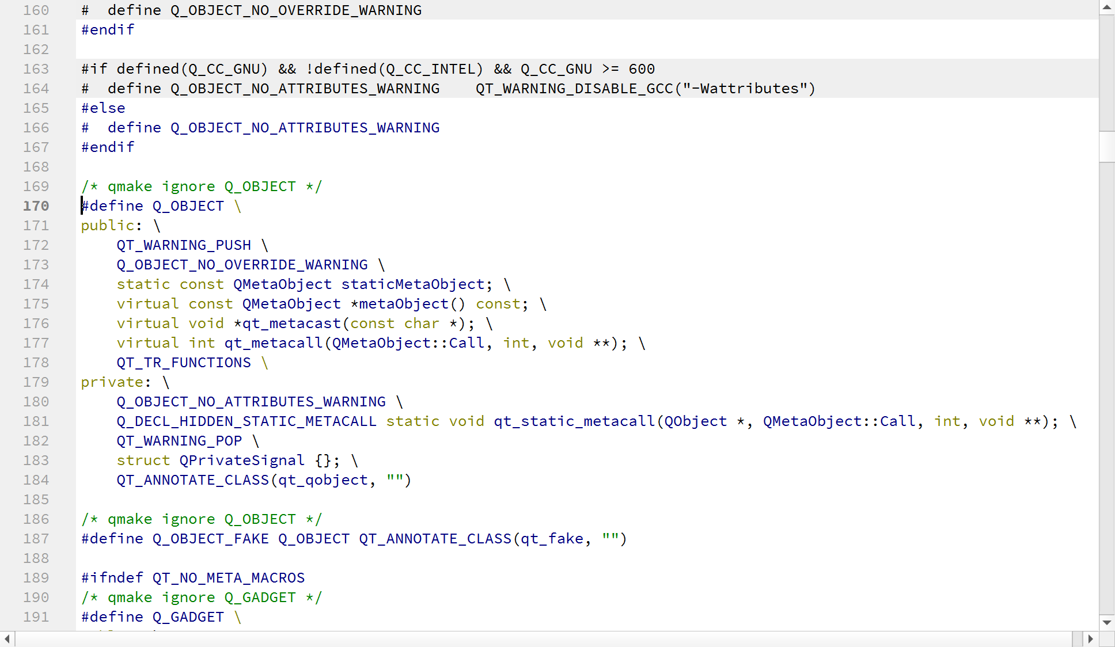Click the QT_TR_FUNCTIONS macro
The image size is (1115, 647).
(x=184, y=363)
